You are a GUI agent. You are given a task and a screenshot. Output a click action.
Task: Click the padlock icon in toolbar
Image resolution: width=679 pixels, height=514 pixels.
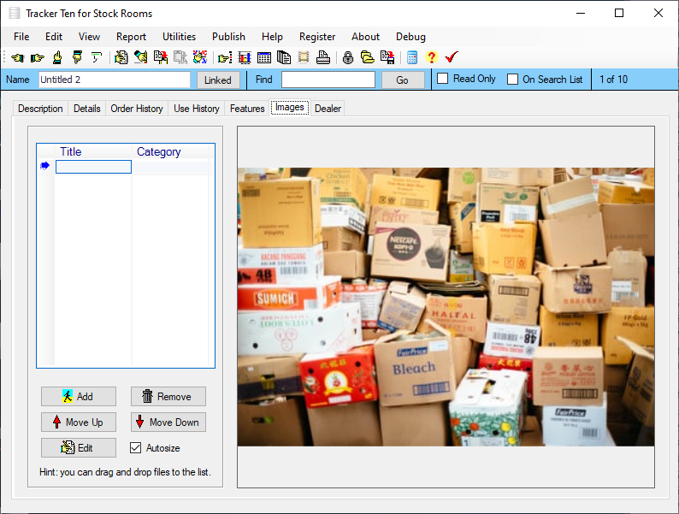(x=348, y=57)
